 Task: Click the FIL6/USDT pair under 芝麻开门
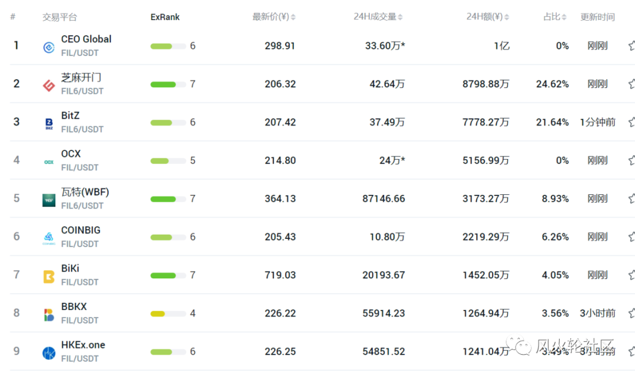[x=82, y=92]
